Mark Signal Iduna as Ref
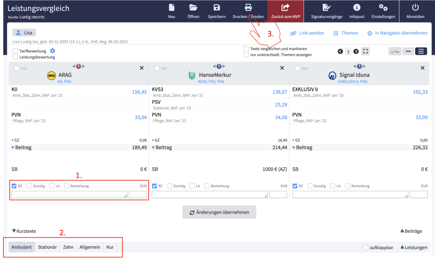The width and height of the screenshot is (435, 265). [297, 68]
